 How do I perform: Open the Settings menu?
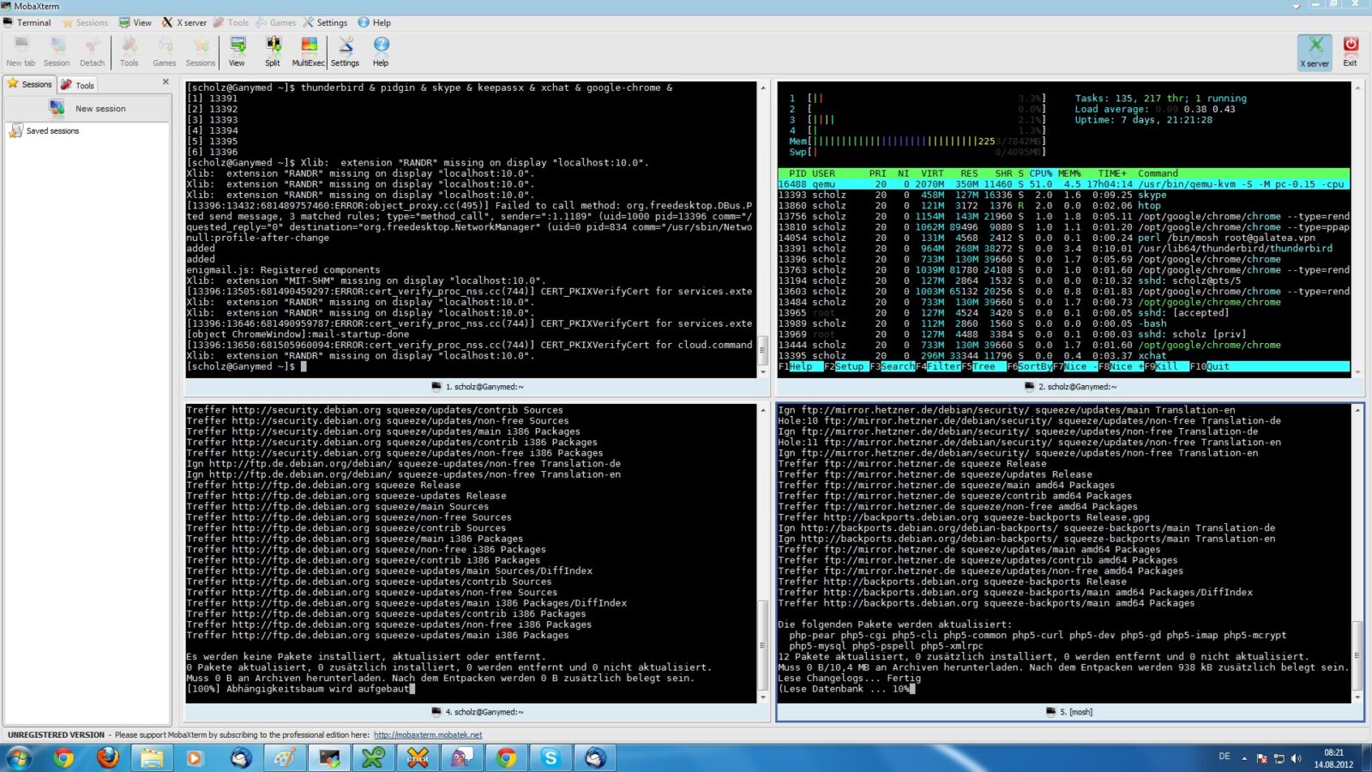[325, 22]
